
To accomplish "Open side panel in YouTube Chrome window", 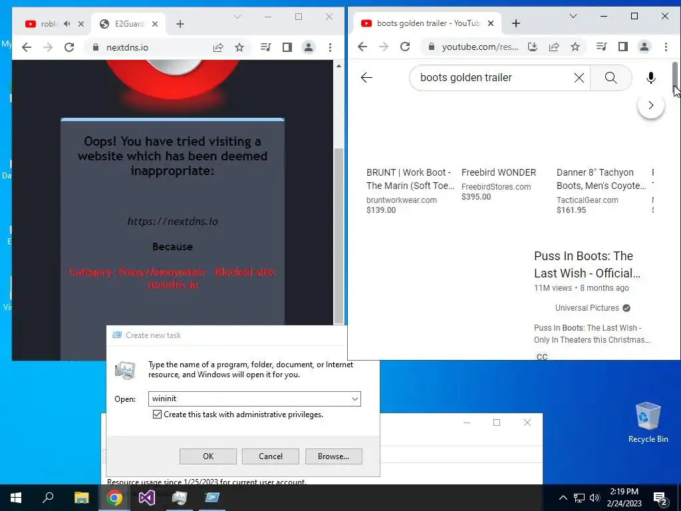I will point(622,47).
